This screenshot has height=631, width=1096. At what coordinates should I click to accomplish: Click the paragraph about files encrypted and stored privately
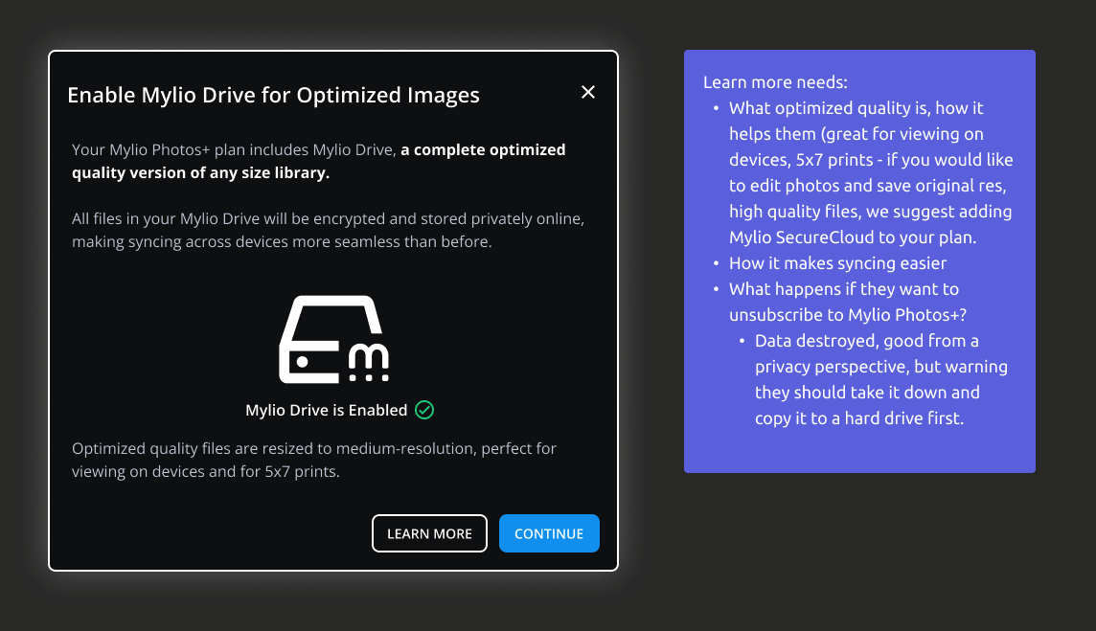pyautogui.click(x=328, y=230)
